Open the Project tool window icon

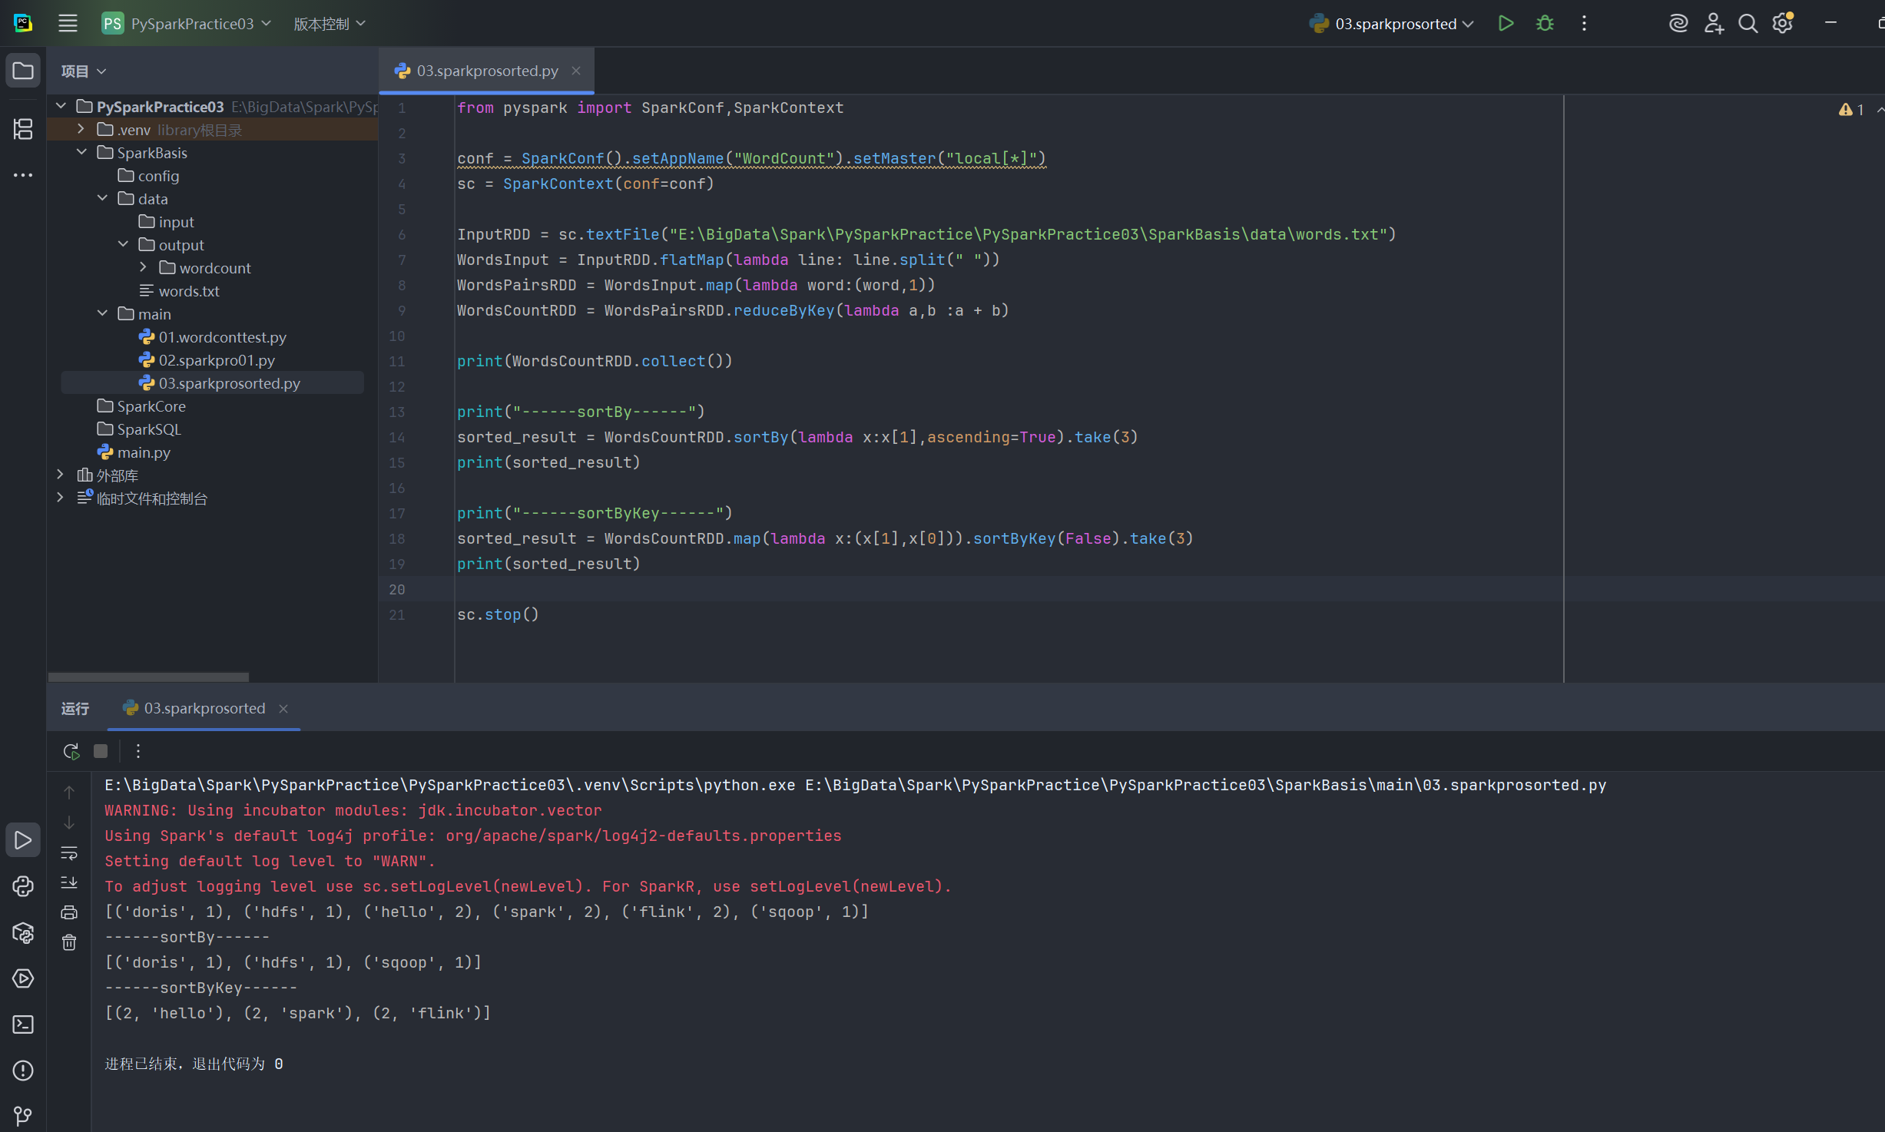[x=23, y=71]
